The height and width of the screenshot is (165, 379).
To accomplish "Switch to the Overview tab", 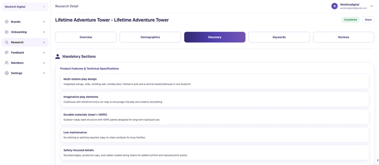I will coord(86,37).
